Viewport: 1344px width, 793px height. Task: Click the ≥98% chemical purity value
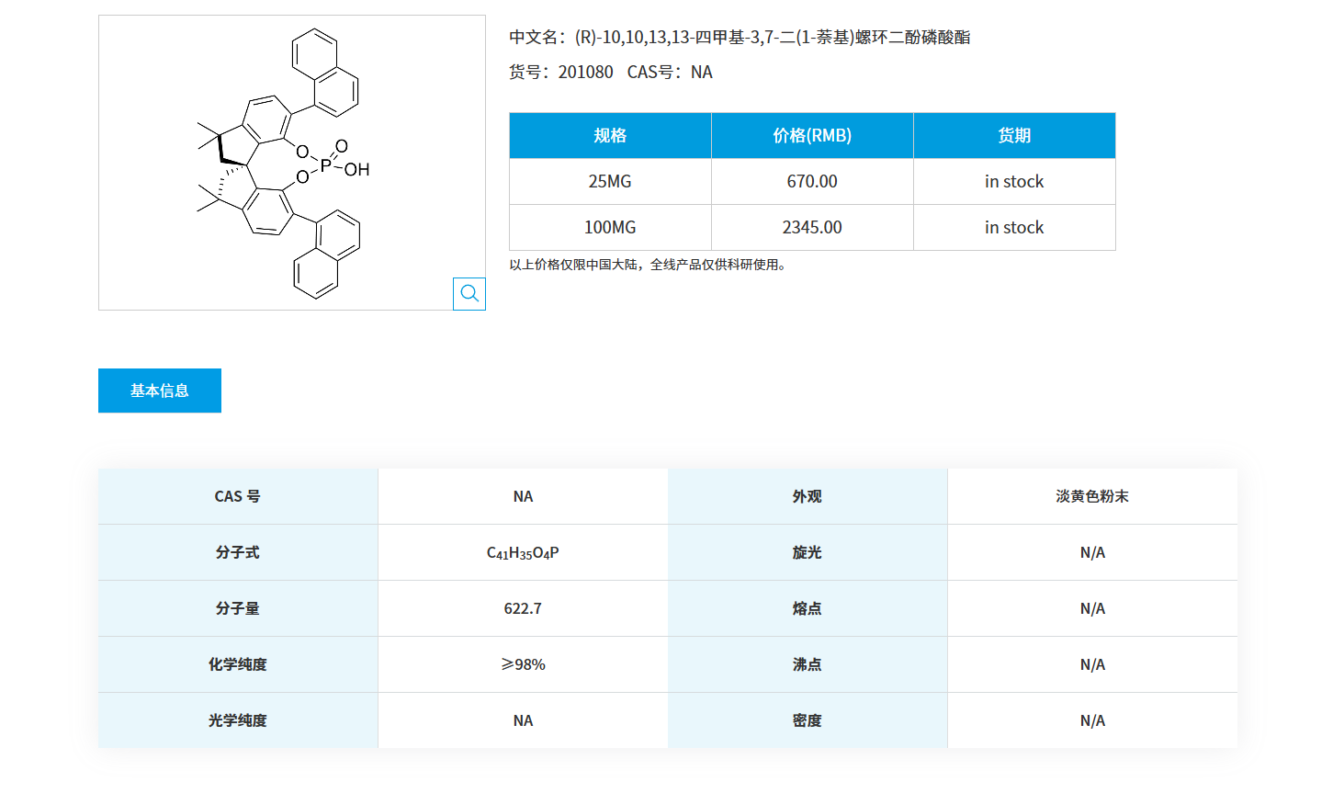point(523,663)
